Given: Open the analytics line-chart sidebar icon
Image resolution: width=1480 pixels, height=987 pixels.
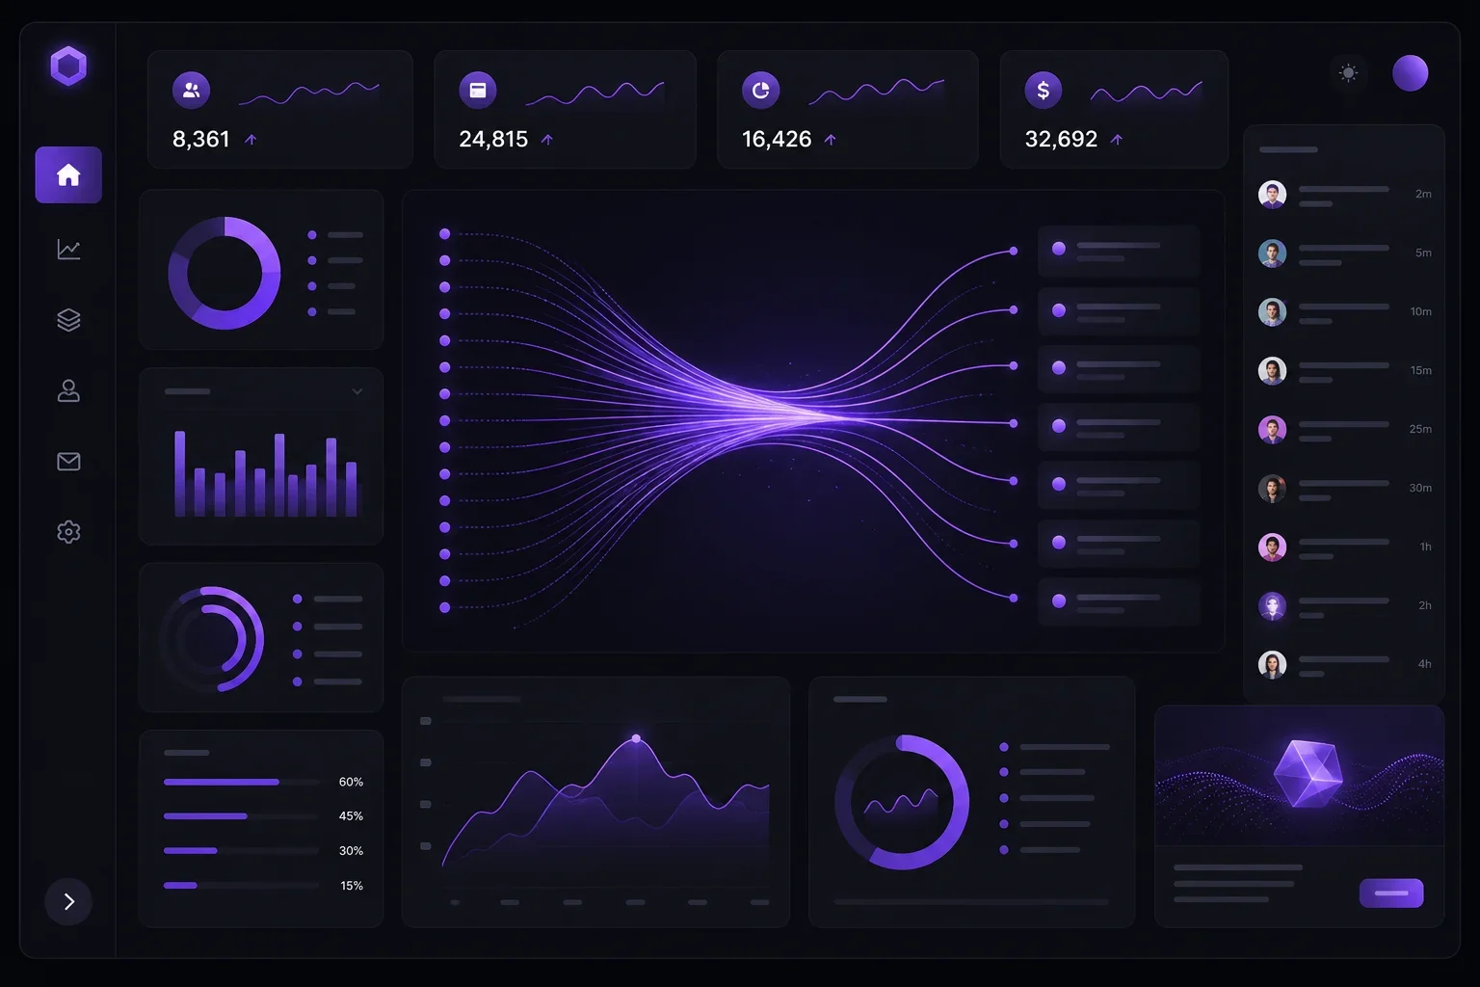Looking at the screenshot, I should tap(68, 250).
